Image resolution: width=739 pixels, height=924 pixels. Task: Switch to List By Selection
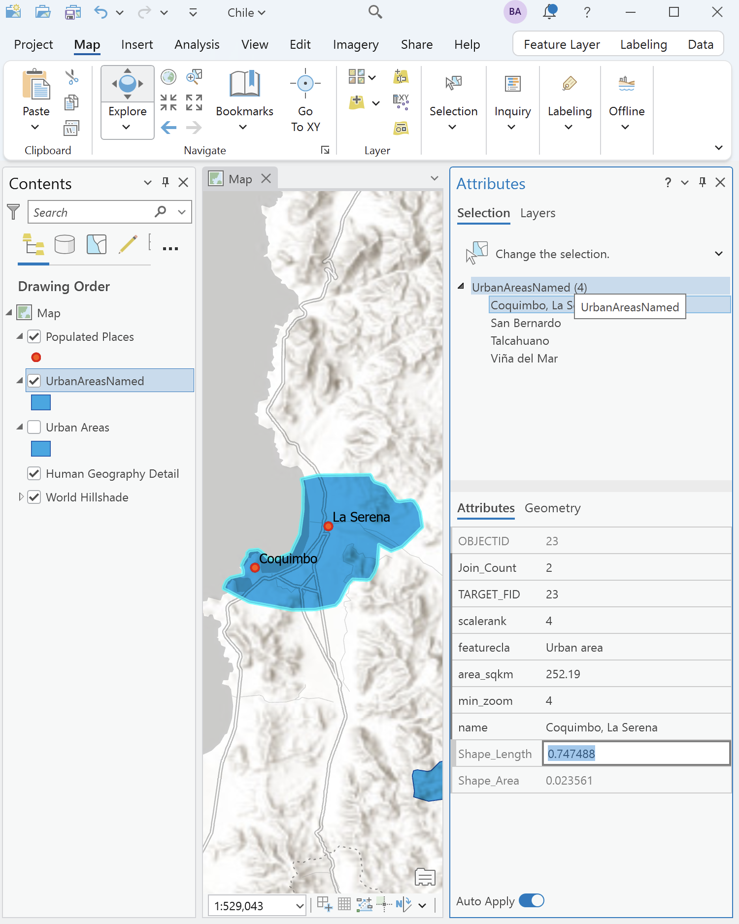[97, 244]
